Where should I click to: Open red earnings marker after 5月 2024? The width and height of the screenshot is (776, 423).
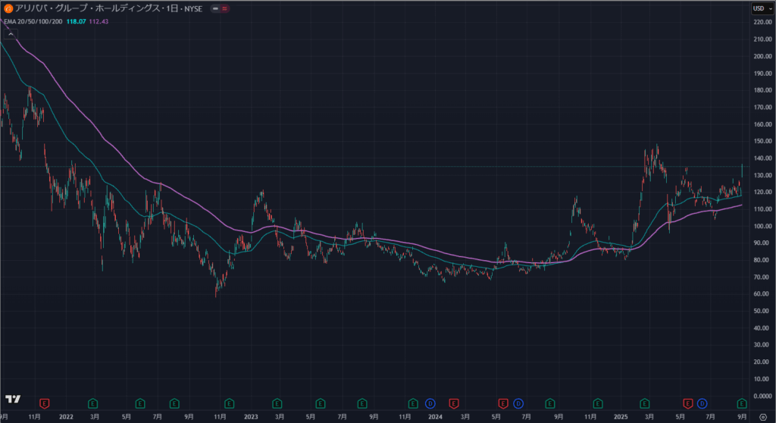[x=503, y=404]
